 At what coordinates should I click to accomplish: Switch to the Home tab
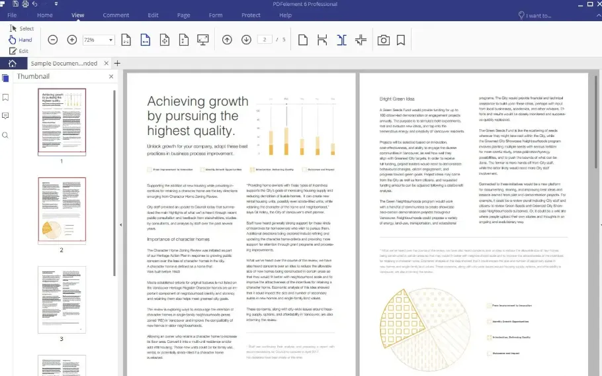(x=45, y=15)
